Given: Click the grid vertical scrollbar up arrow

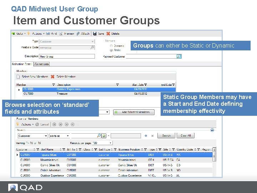Looking at the screenshot, I should (214, 149).
